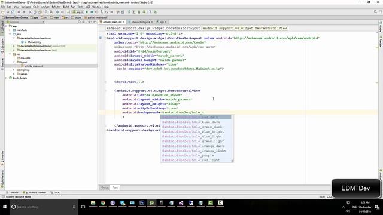383x215 pixels.
Task: Click the hide Project panel icon
Action: [95, 22]
